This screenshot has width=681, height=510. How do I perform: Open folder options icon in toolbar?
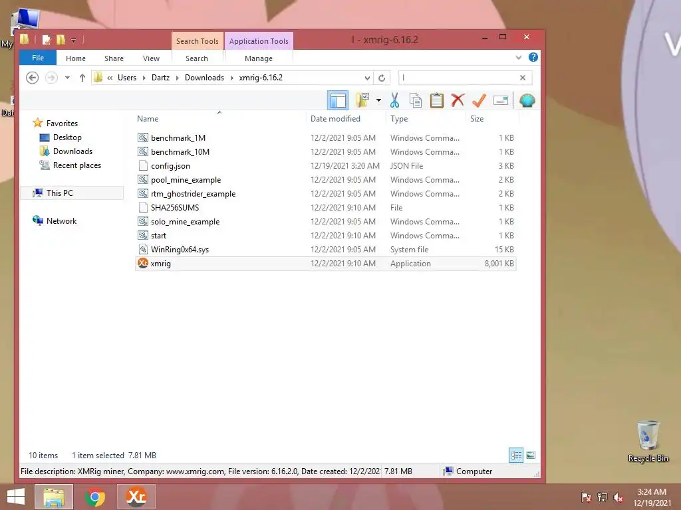tap(362, 100)
